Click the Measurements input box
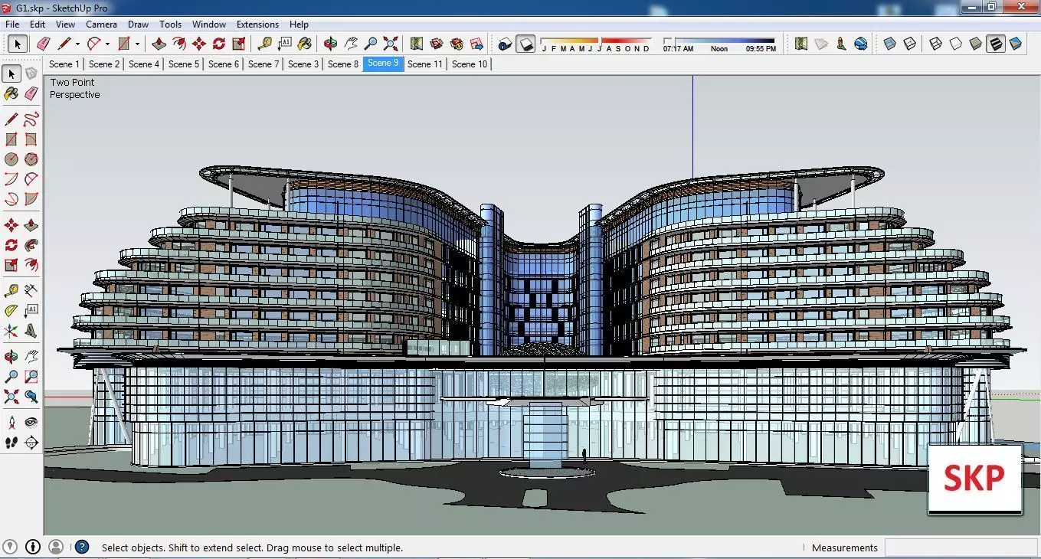This screenshot has height=559, width=1041. pyautogui.click(x=961, y=548)
